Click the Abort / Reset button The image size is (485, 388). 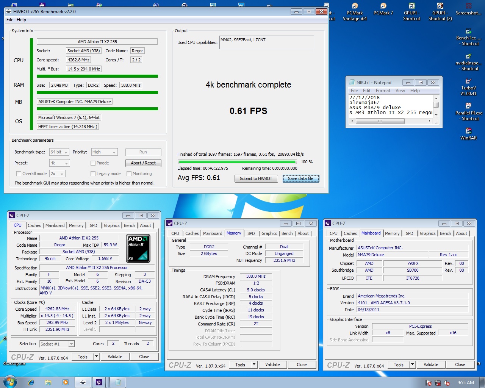tap(143, 163)
